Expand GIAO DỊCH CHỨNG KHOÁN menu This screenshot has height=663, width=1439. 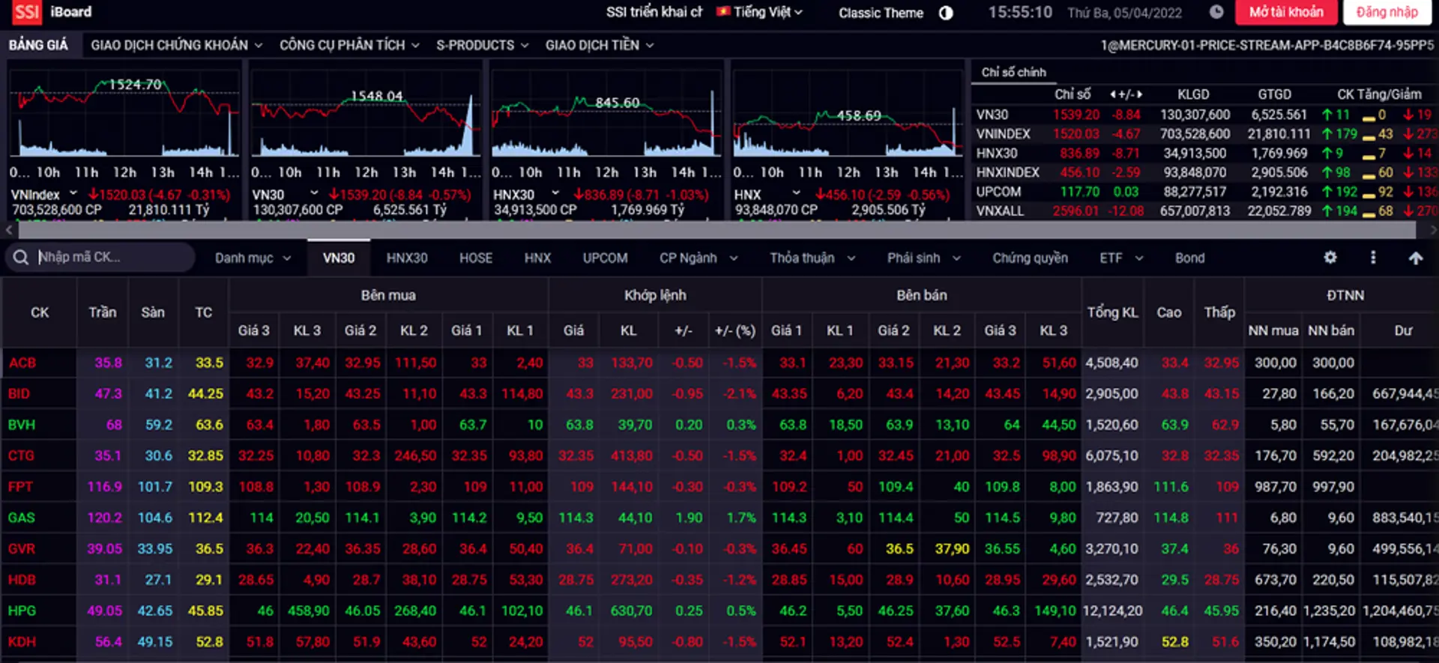tap(177, 45)
